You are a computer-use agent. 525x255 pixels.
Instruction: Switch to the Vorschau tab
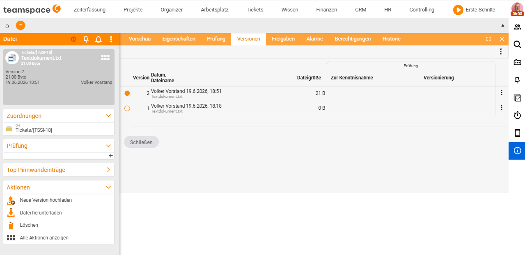click(140, 39)
